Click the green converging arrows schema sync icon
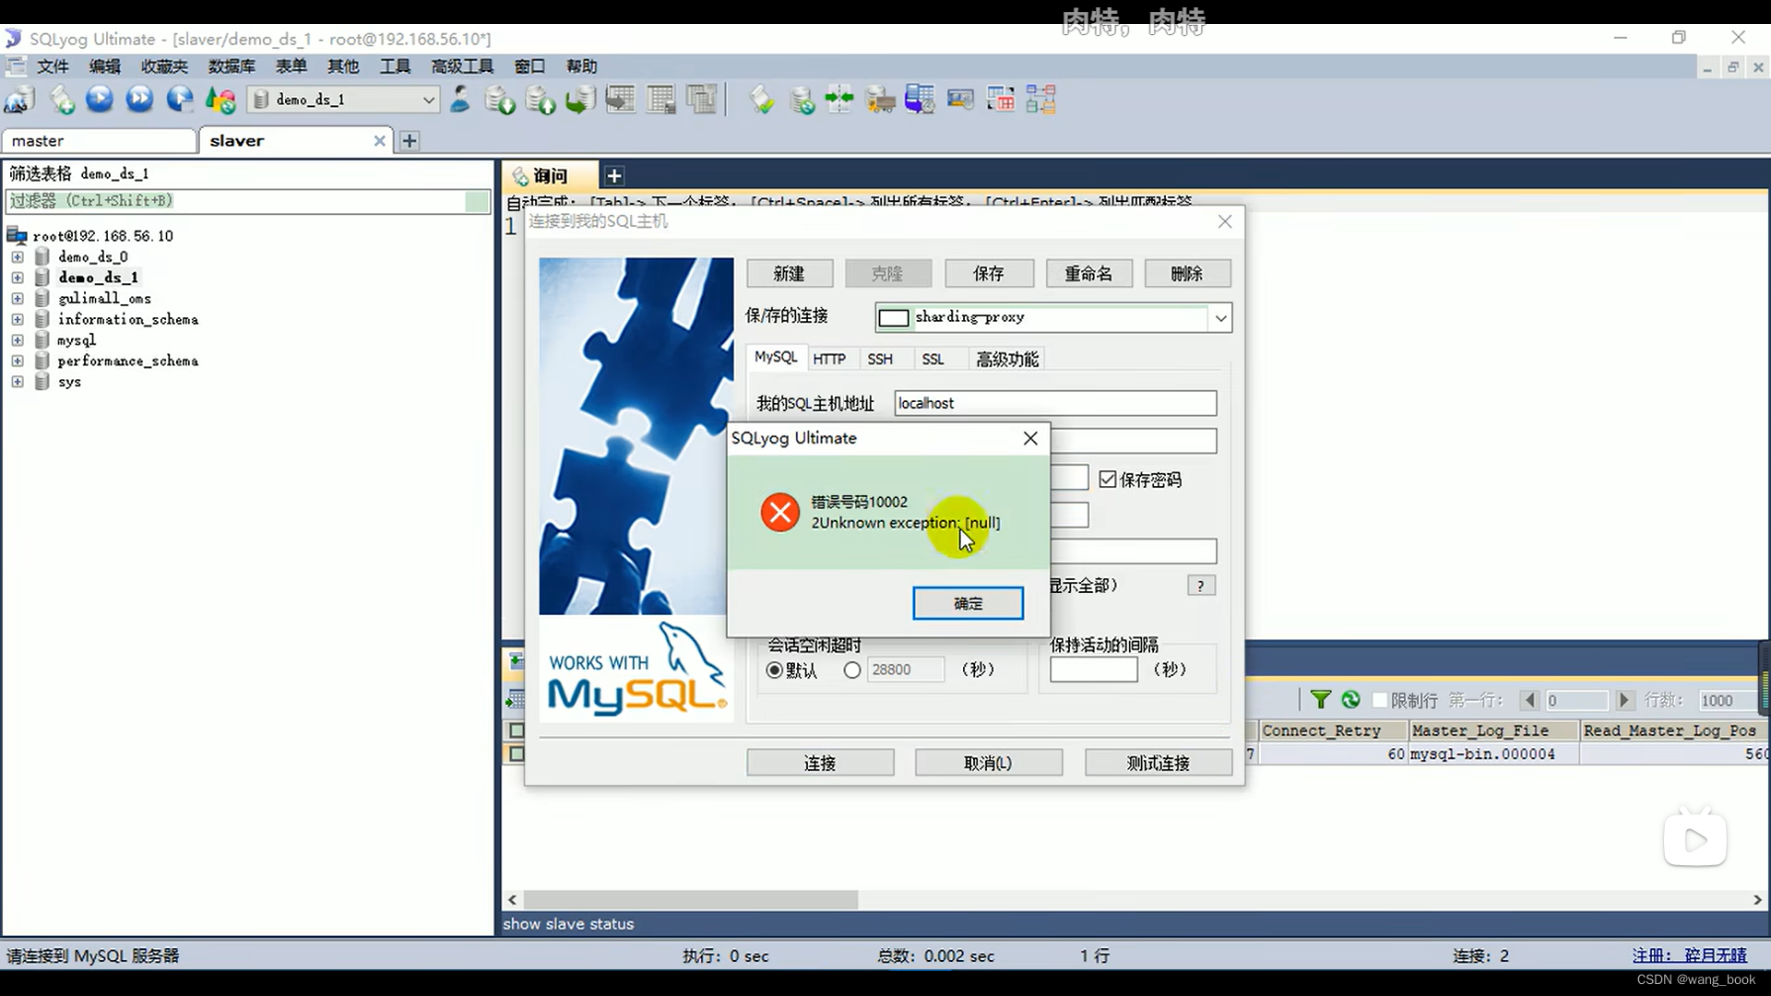Image resolution: width=1771 pixels, height=996 pixels. click(x=839, y=99)
